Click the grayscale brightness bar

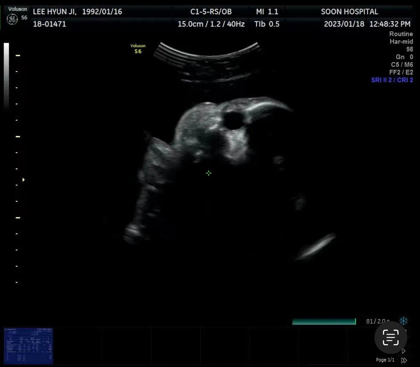coord(6,76)
